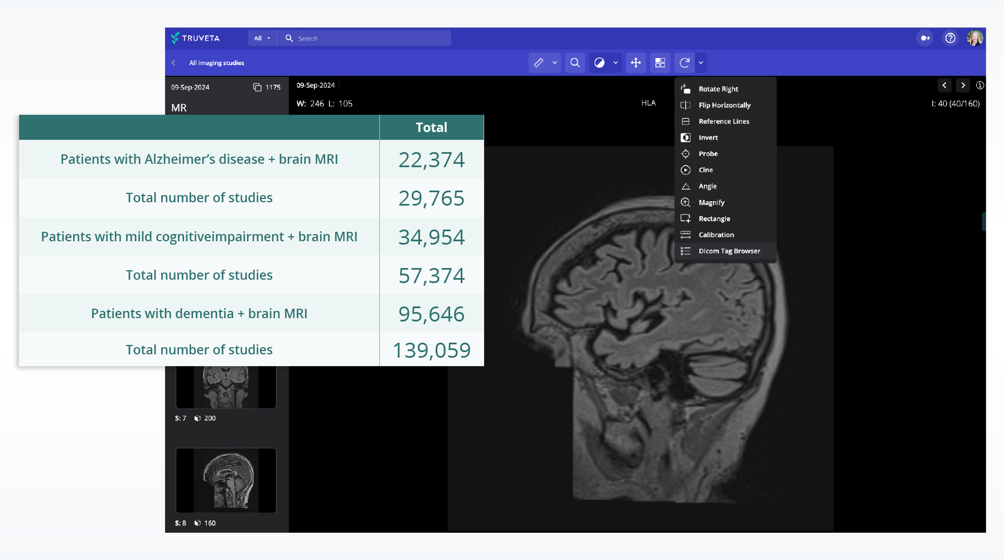Select the ruler measurement tool

[x=538, y=63]
